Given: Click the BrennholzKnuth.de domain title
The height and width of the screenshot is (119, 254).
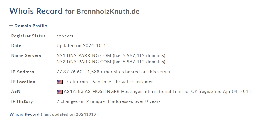Looking at the screenshot, I should (108, 12).
